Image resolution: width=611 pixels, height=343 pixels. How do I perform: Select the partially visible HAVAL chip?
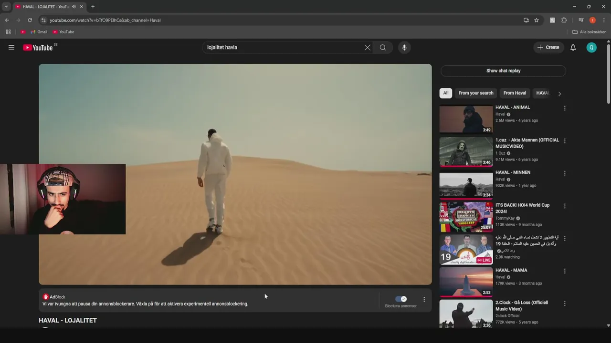[543, 93]
